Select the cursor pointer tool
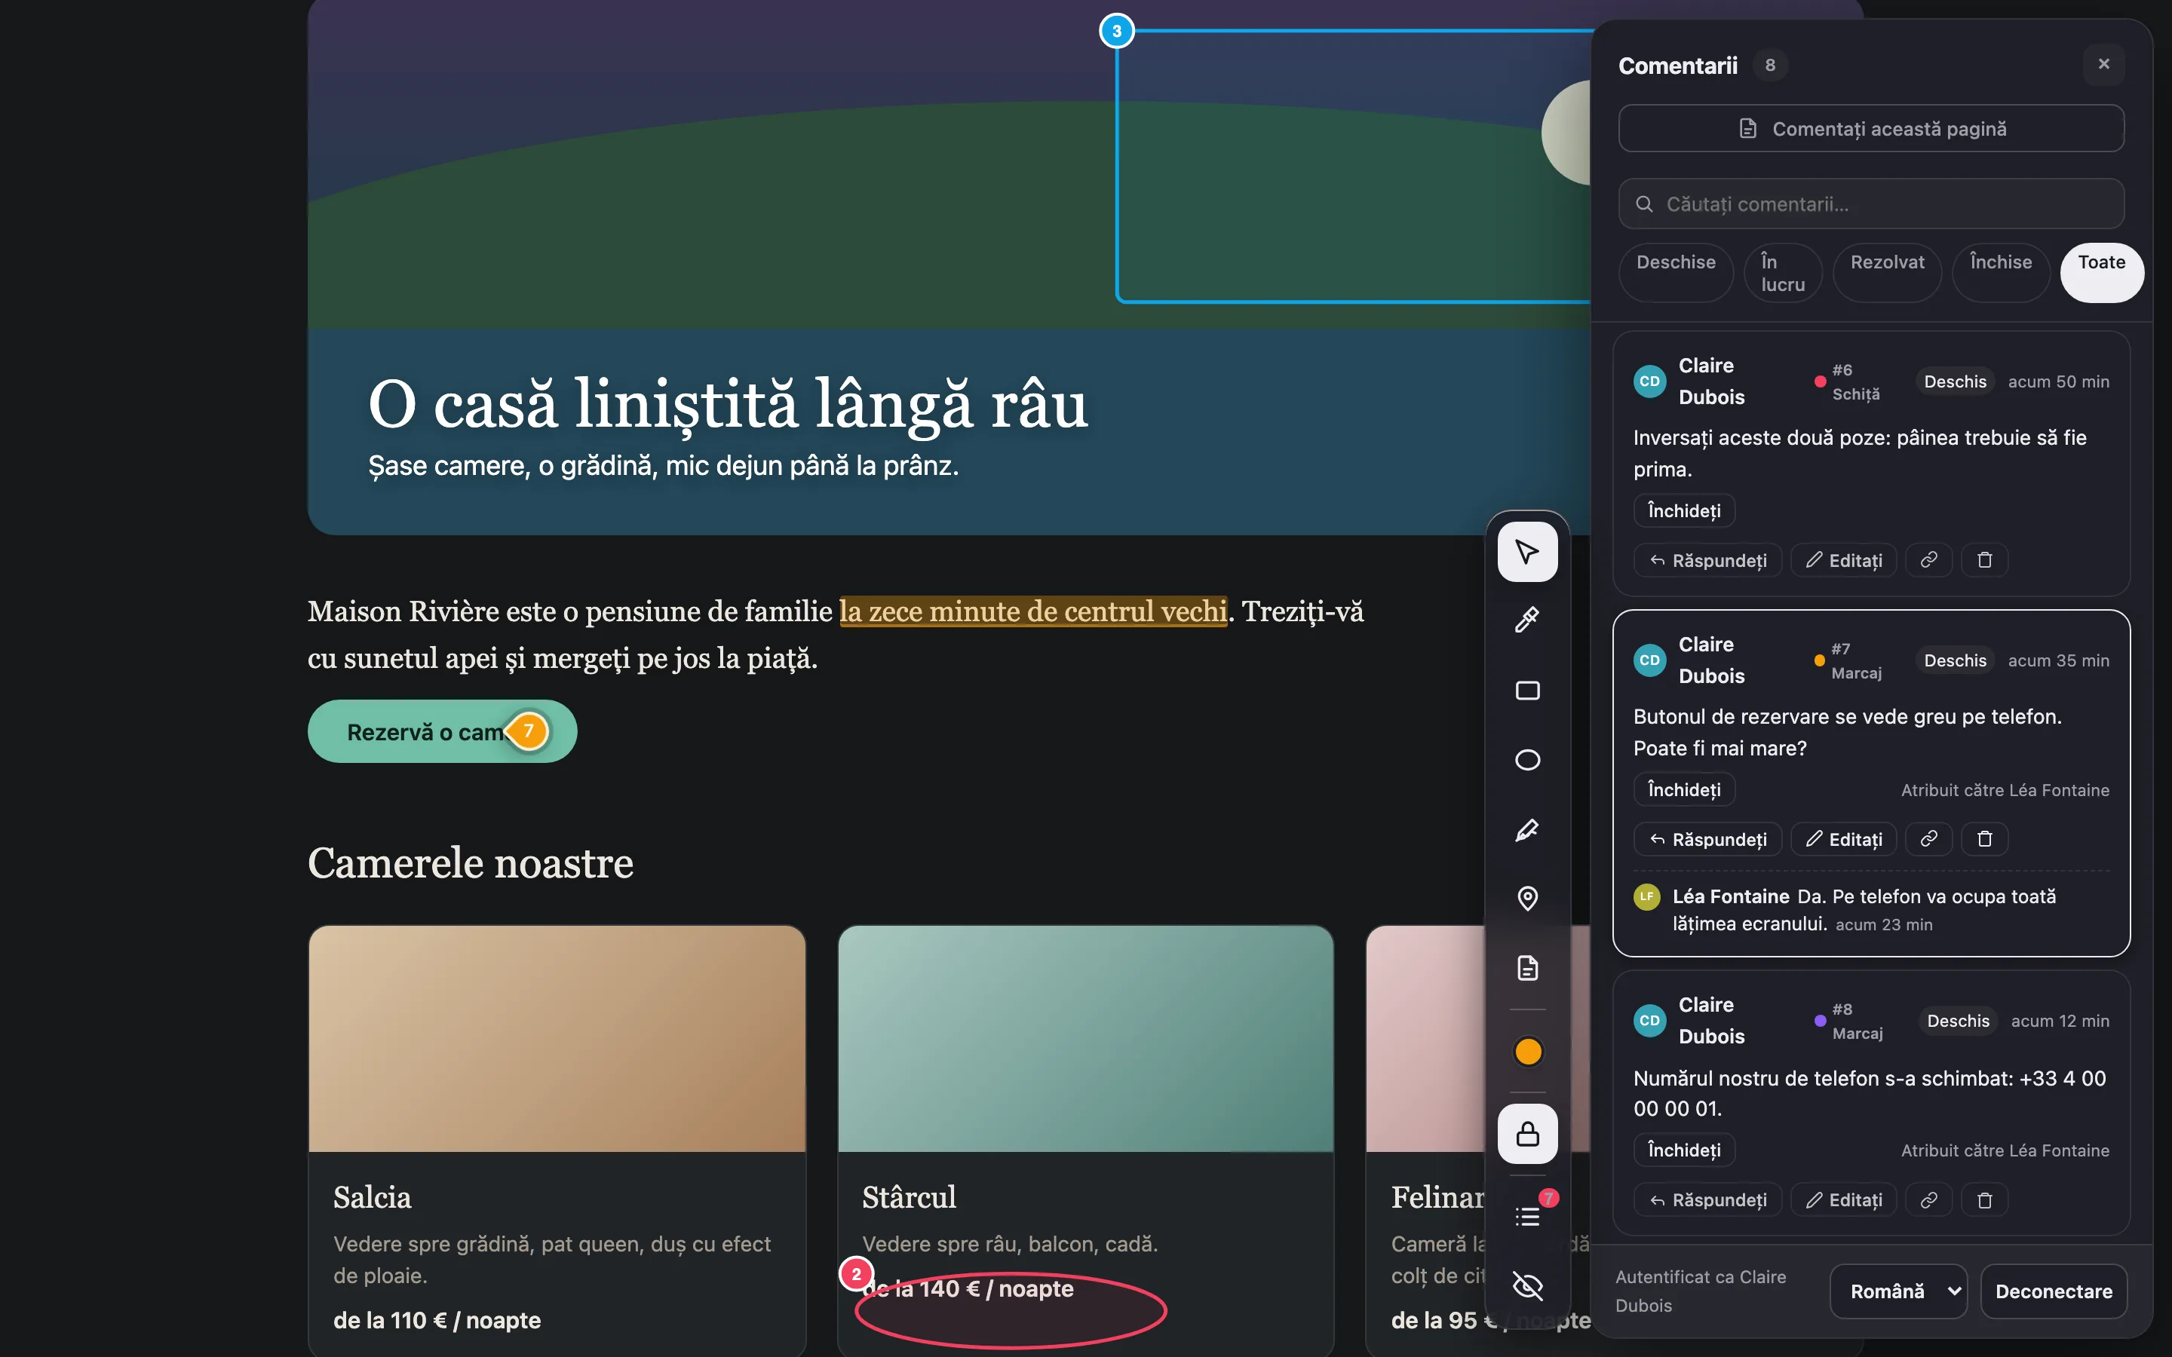This screenshot has height=1357, width=2172. pyautogui.click(x=1526, y=551)
